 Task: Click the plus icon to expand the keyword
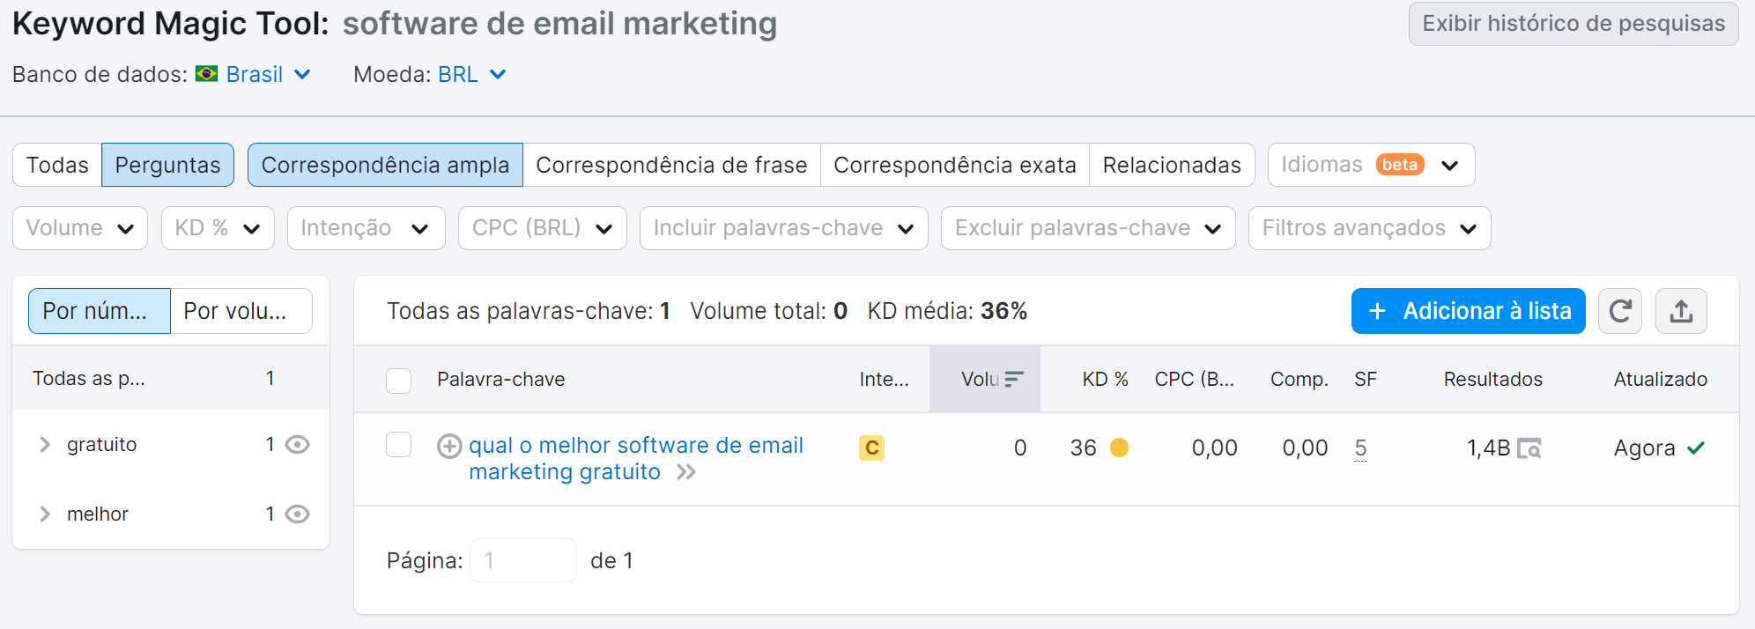449,446
